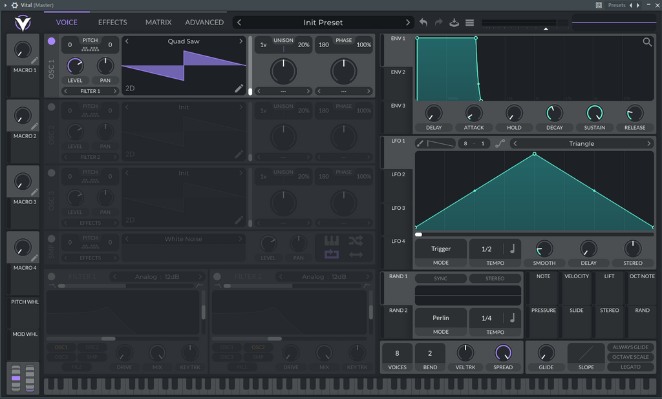The width and height of the screenshot is (662, 399).
Task: Switch to the ADVANCED tab
Action: tap(204, 23)
